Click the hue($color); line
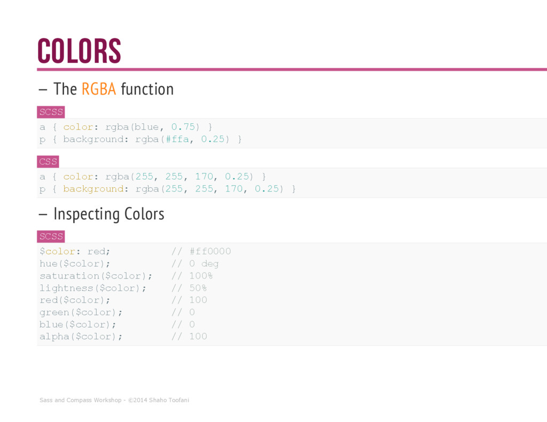 (75, 264)
